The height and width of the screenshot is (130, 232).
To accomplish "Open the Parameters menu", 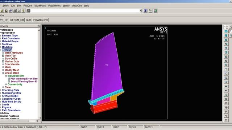I will (54, 6).
